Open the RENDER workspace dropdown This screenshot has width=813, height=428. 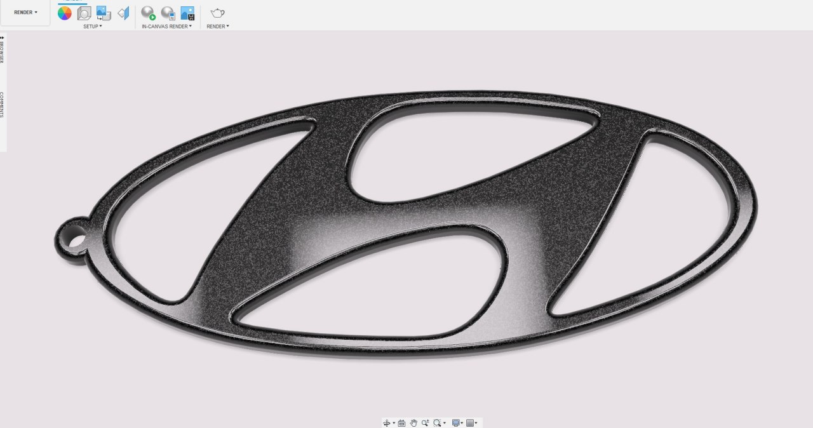point(25,12)
